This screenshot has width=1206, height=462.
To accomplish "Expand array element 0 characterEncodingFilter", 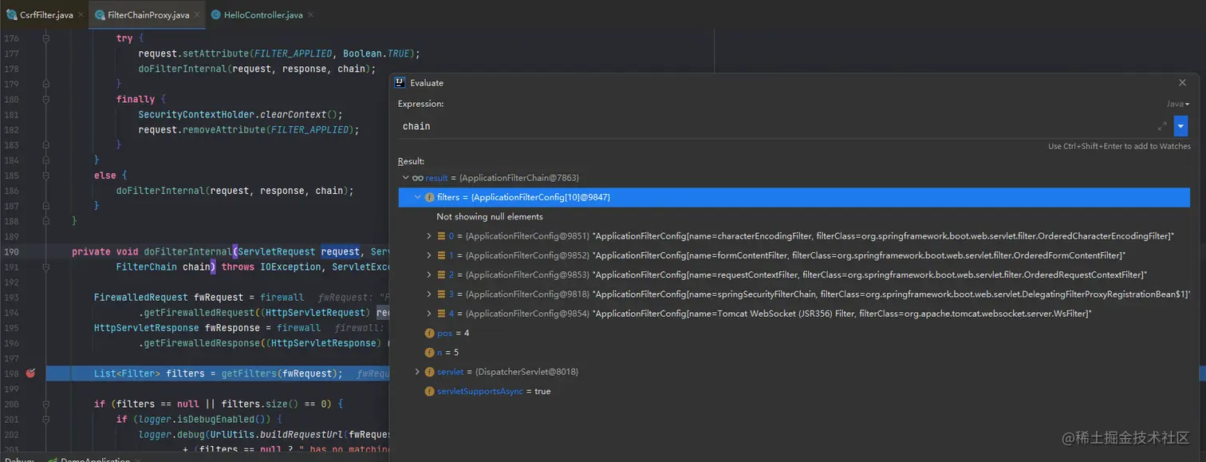I will [430, 236].
